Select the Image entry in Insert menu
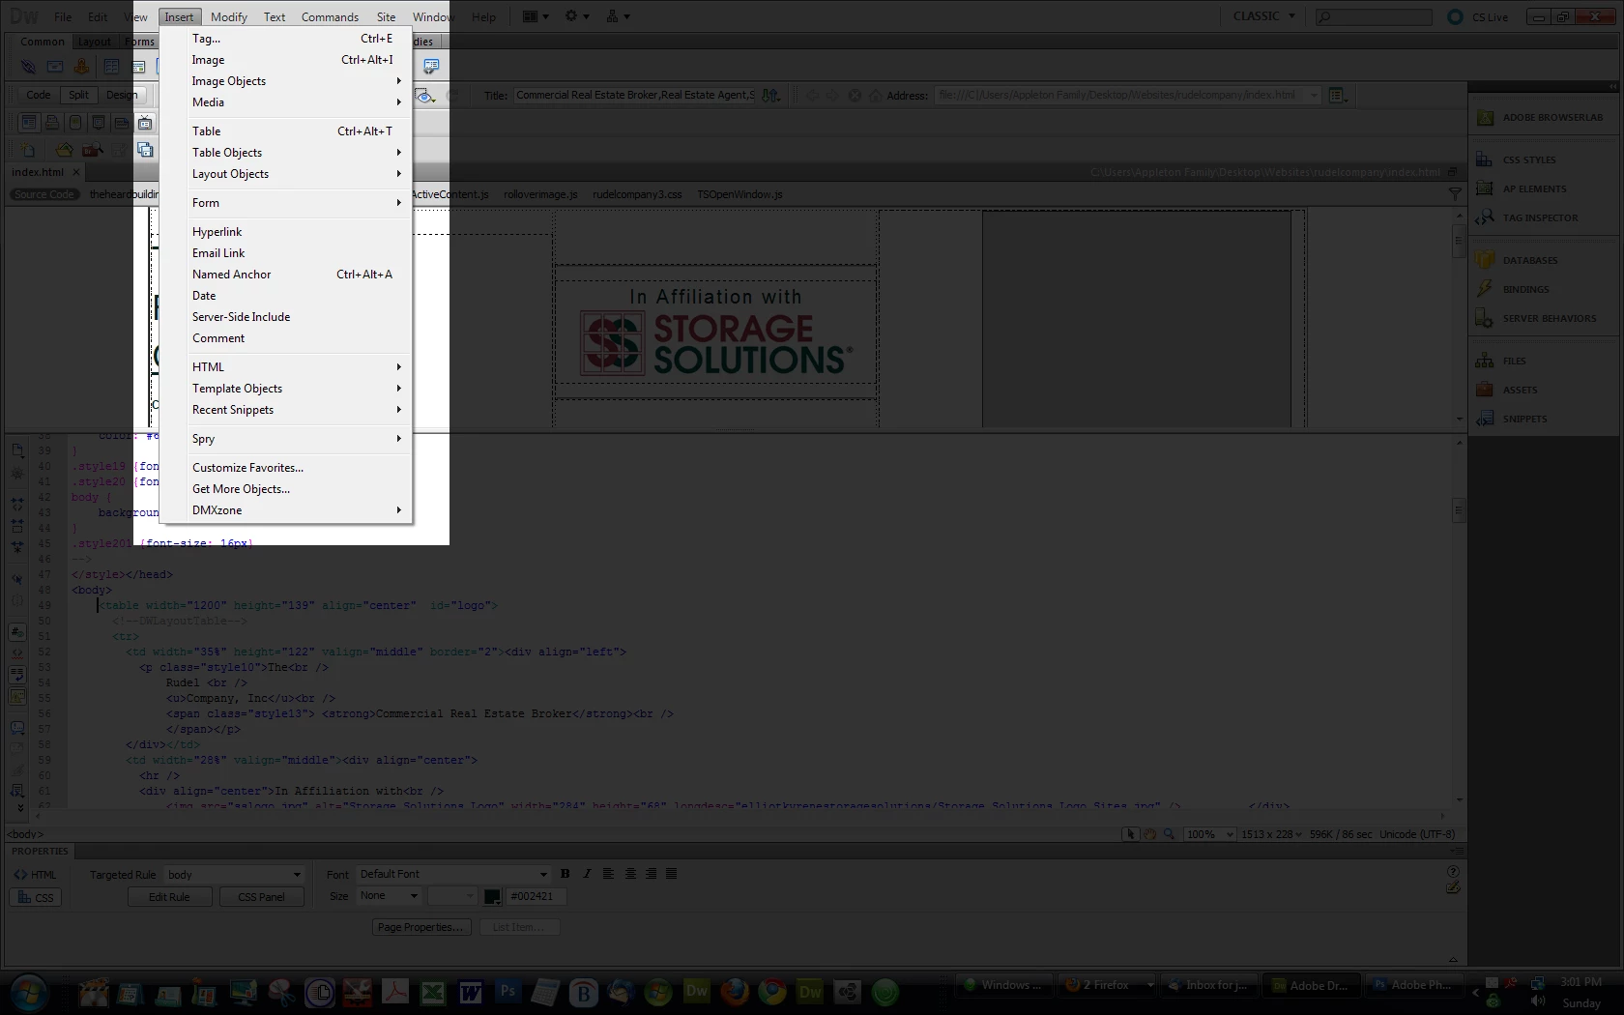 click(299, 60)
